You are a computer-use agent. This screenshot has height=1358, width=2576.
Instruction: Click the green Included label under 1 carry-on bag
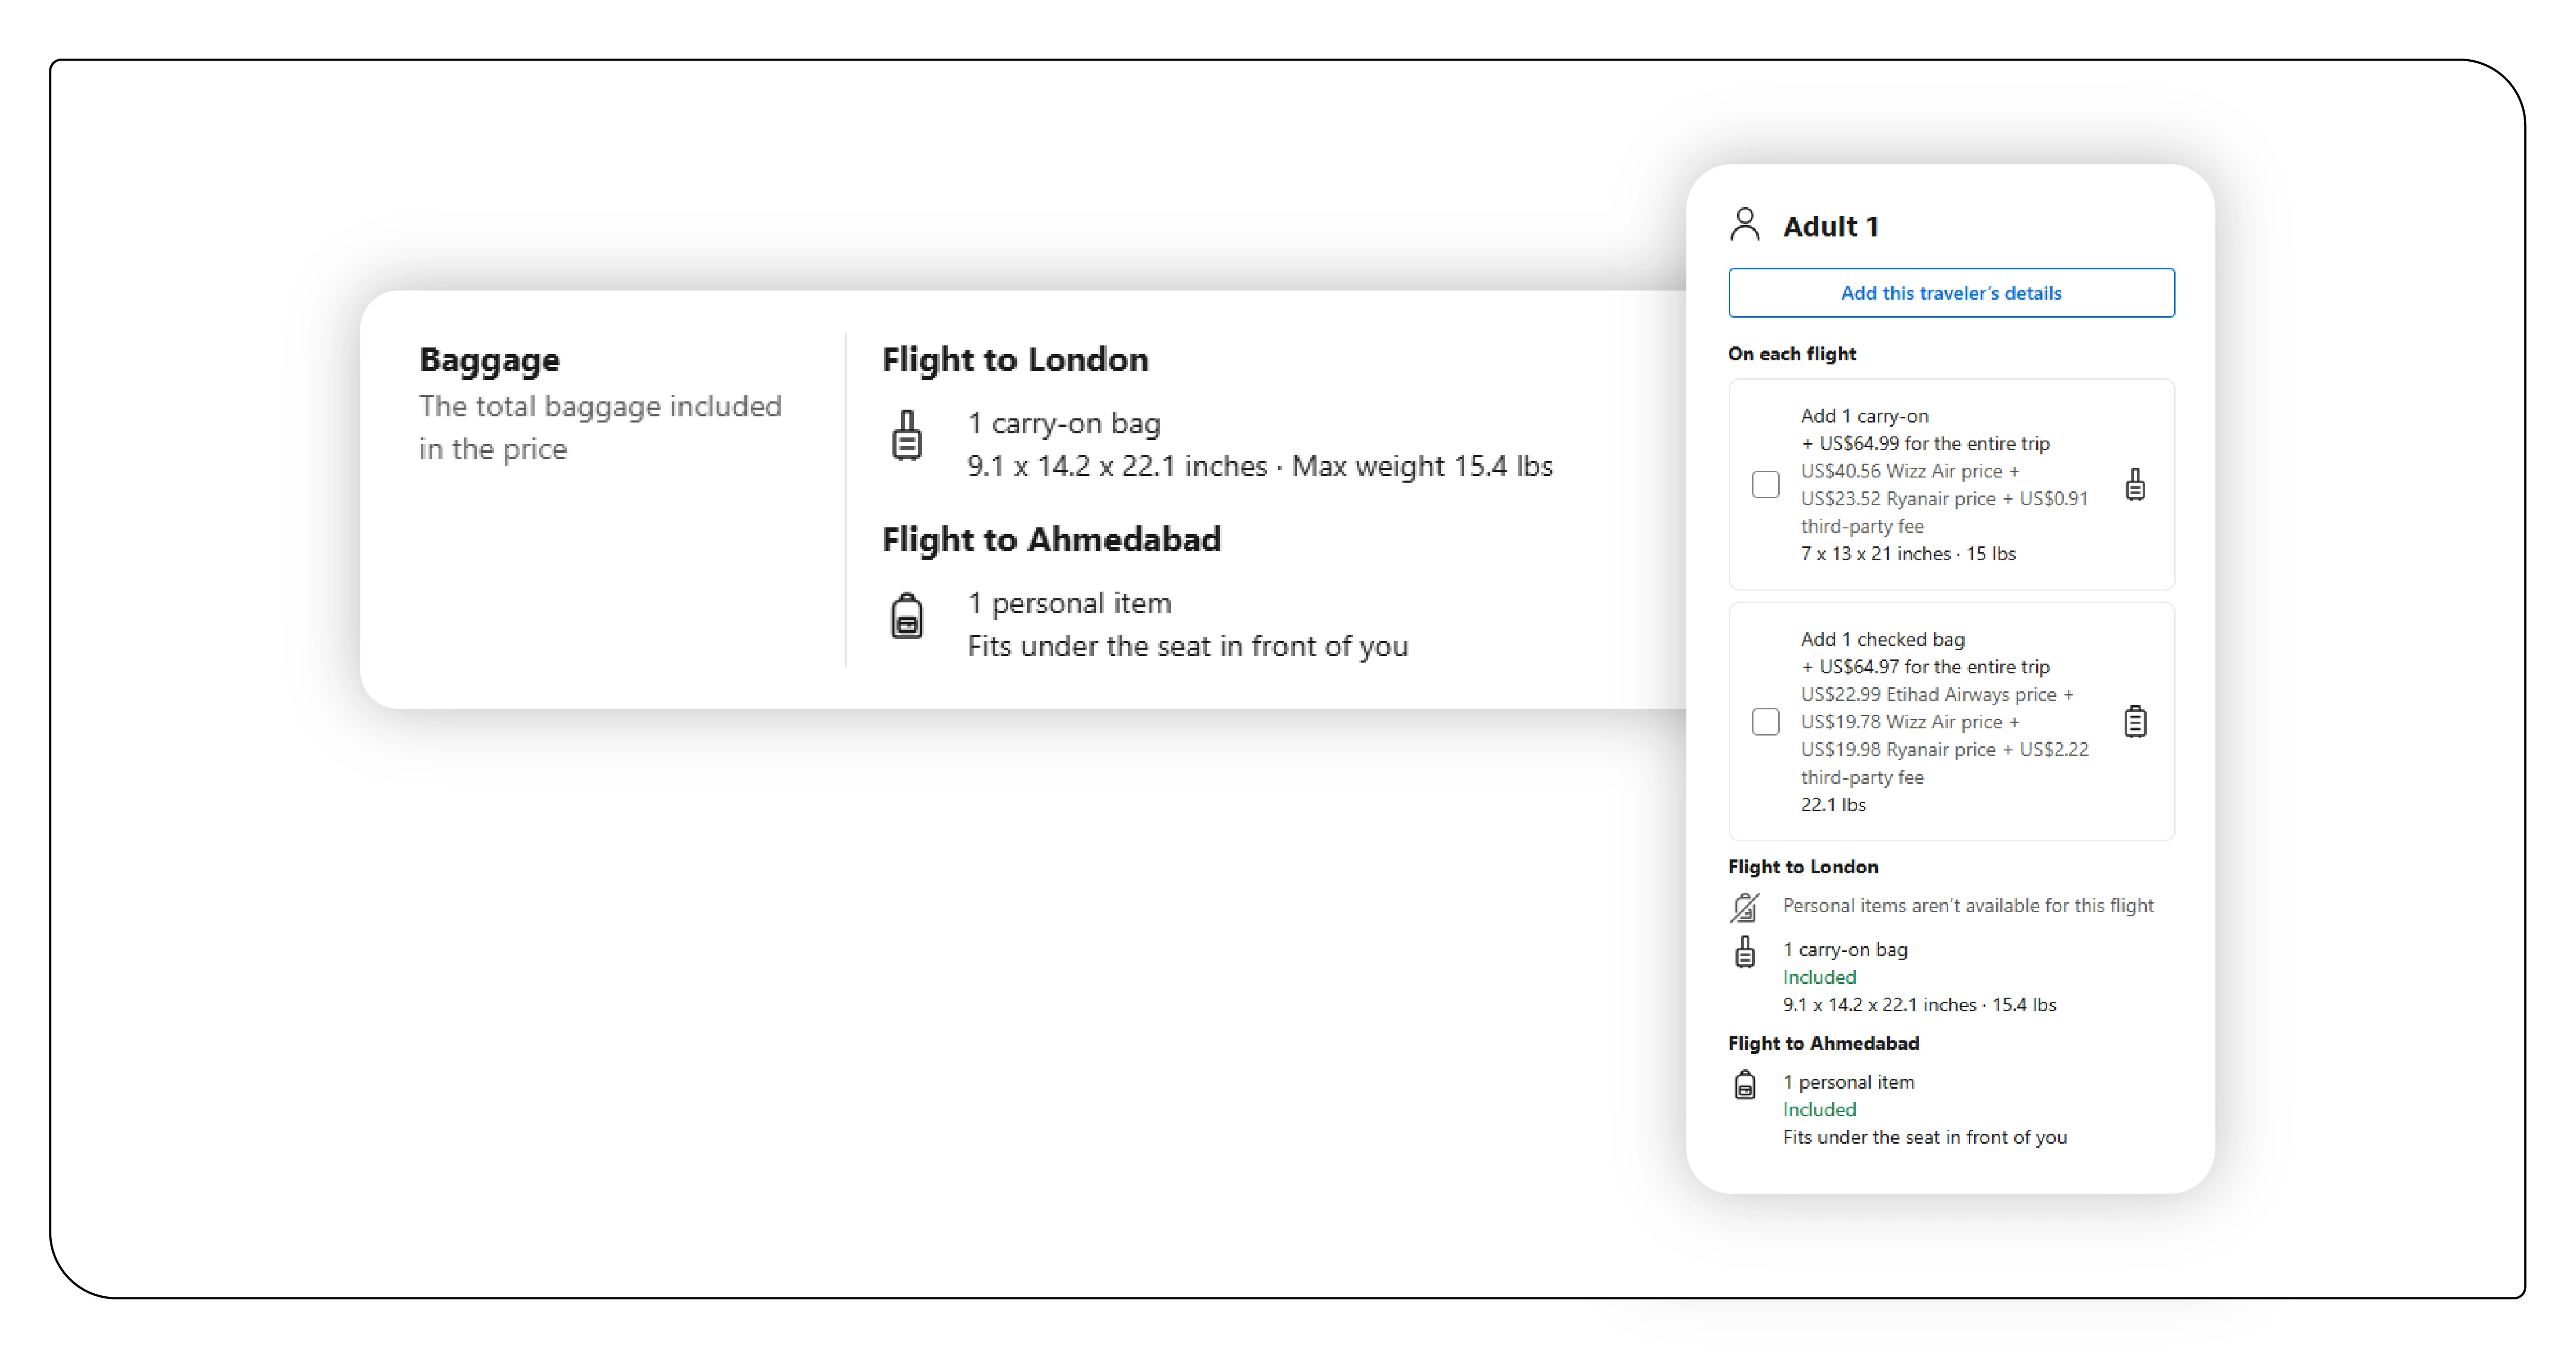pos(1819,977)
